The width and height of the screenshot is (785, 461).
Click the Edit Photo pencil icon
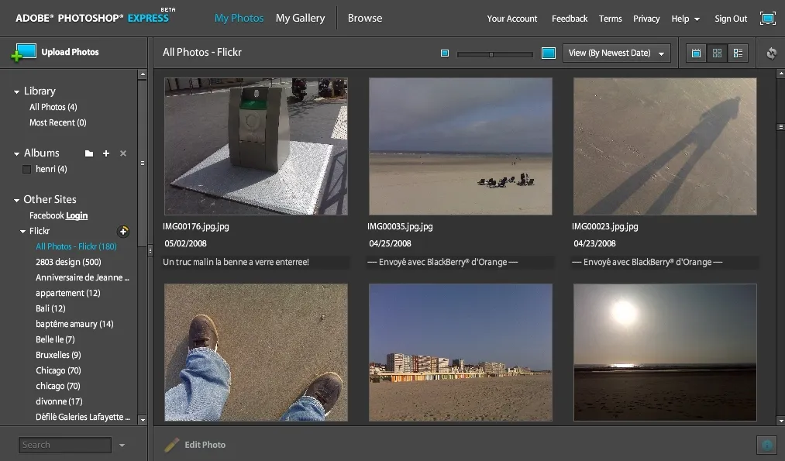pyautogui.click(x=172, y=445)
